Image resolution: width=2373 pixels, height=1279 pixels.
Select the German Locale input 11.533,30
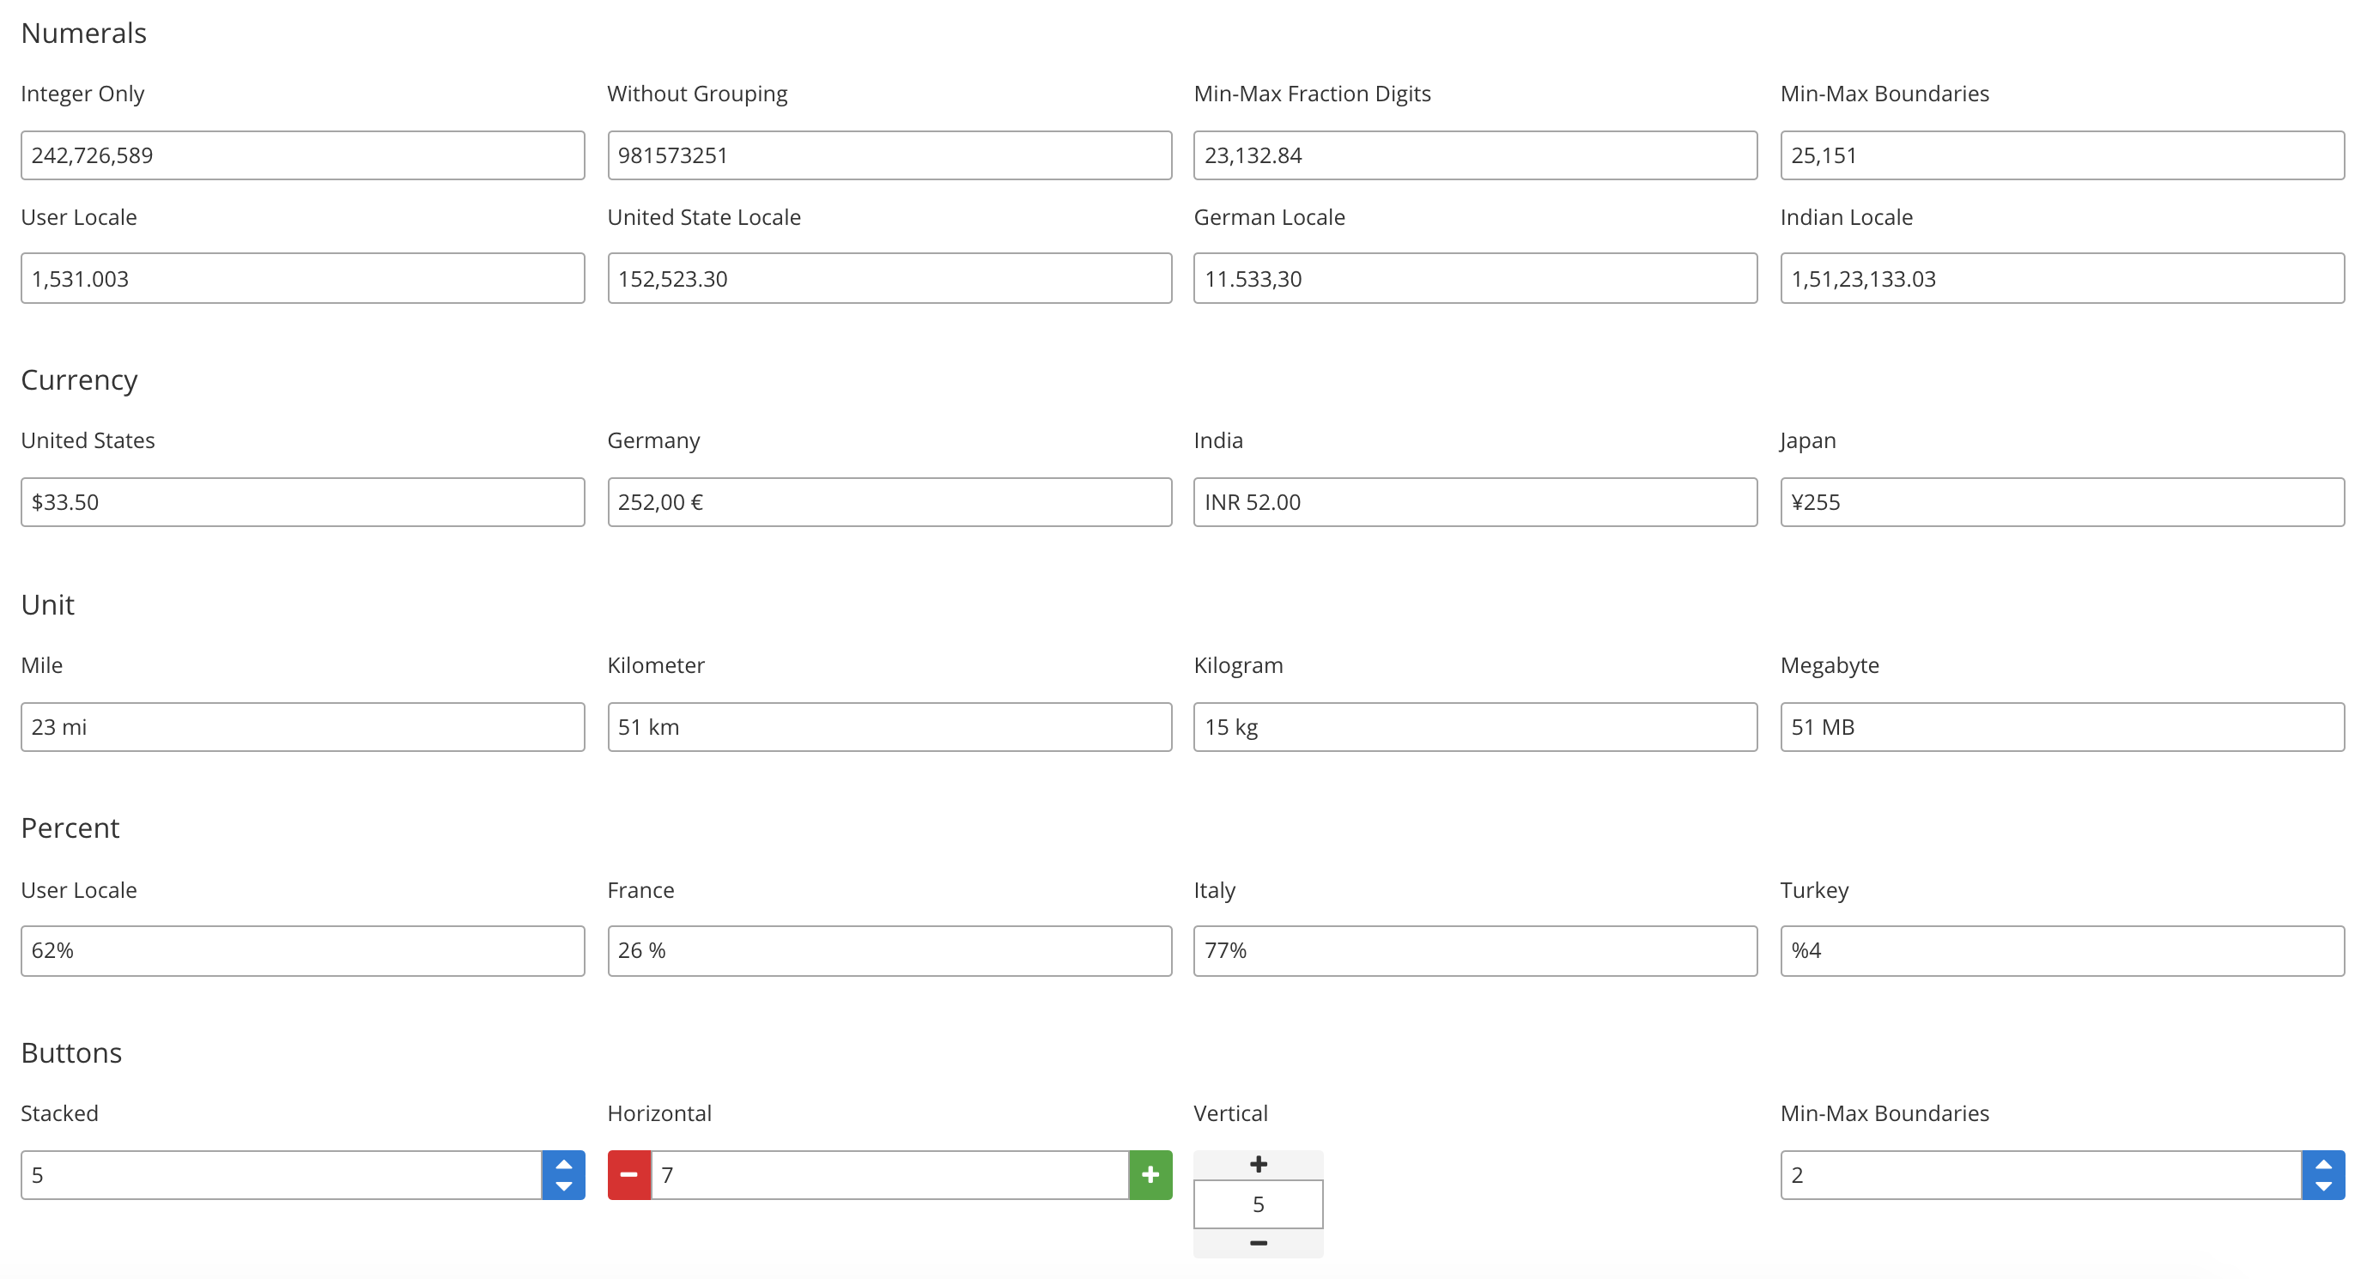pyautogui.click(x=1475, y=278)
